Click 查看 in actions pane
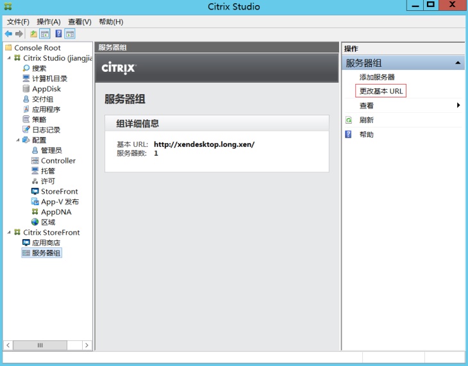This screenshot has height=366, width=468. (367, 105)
